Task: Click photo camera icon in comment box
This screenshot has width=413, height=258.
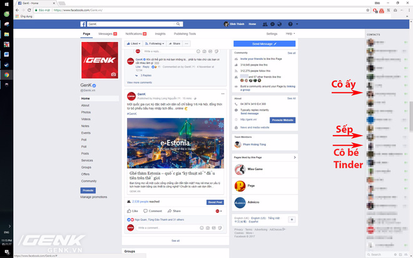Action: [208, 228]
